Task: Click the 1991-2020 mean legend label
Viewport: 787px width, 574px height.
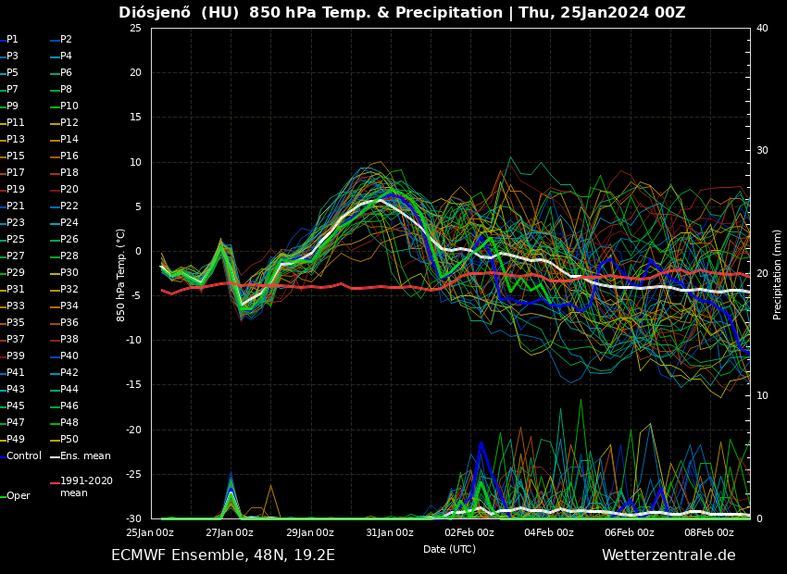Action: coord(86,487)
